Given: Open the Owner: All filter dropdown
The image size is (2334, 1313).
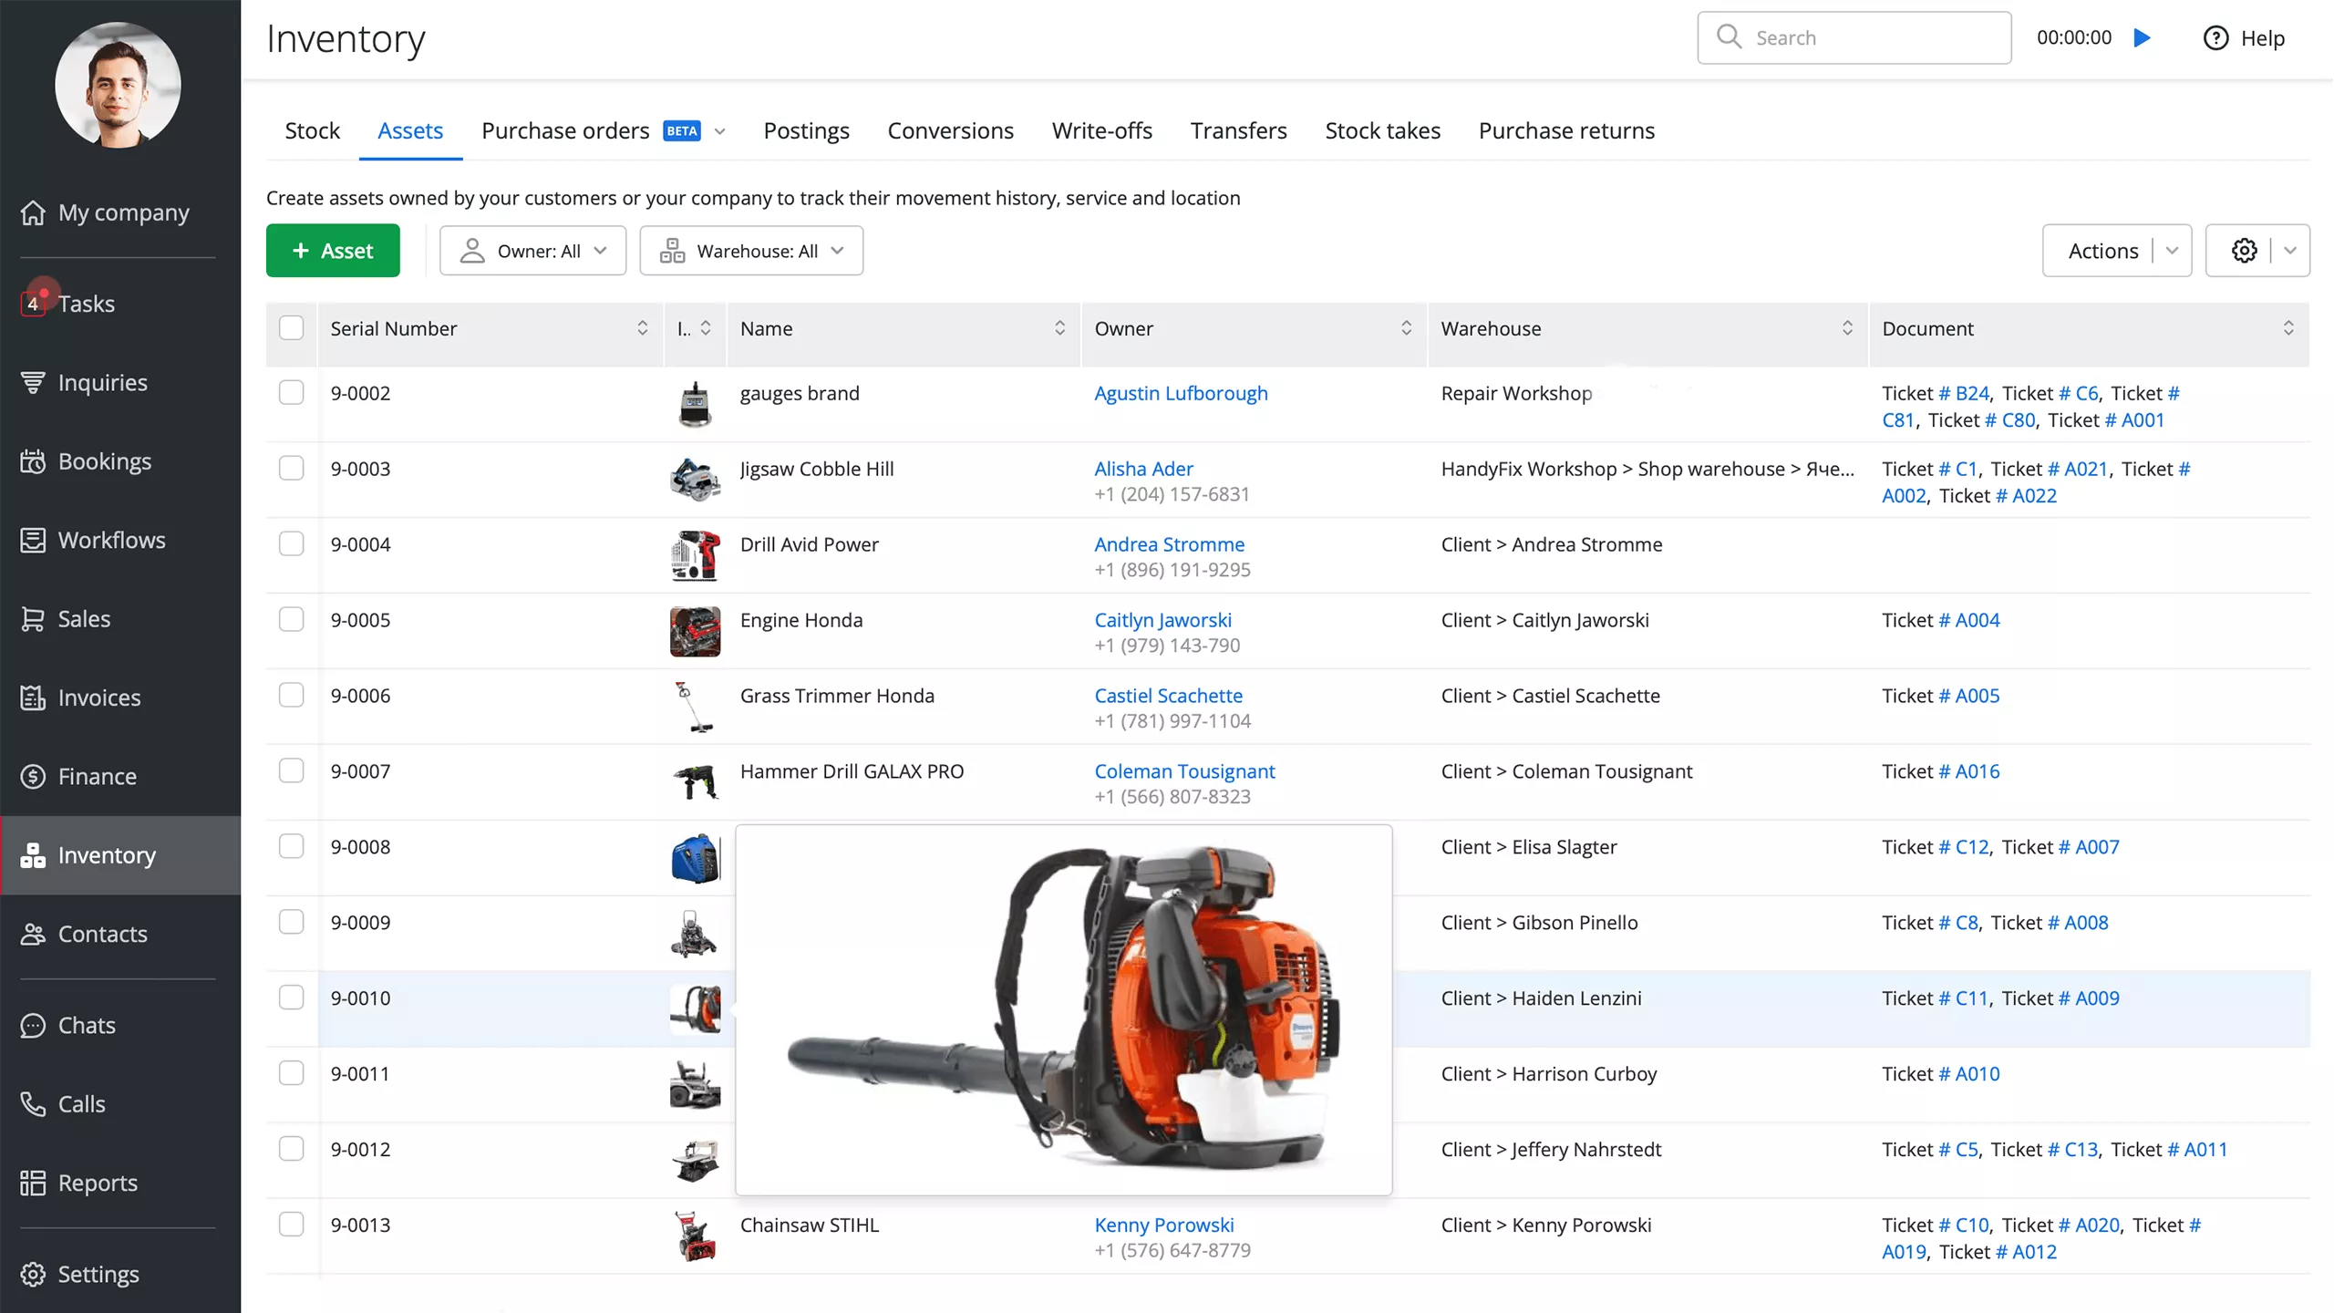Looking at the screenshot, I should 532,250.
